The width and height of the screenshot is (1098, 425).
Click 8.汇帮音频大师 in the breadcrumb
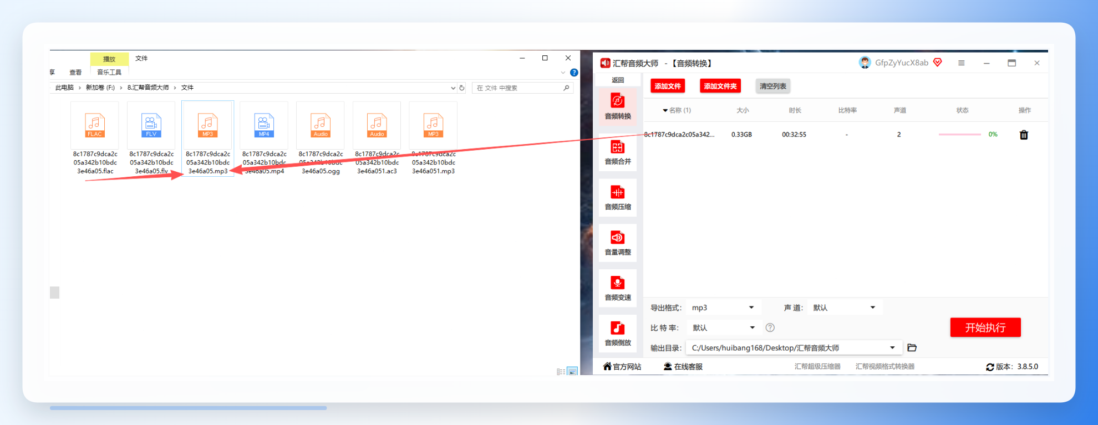[x=148, y=88]
